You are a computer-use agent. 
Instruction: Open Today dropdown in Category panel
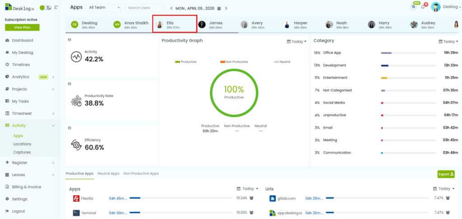(448, 42)
